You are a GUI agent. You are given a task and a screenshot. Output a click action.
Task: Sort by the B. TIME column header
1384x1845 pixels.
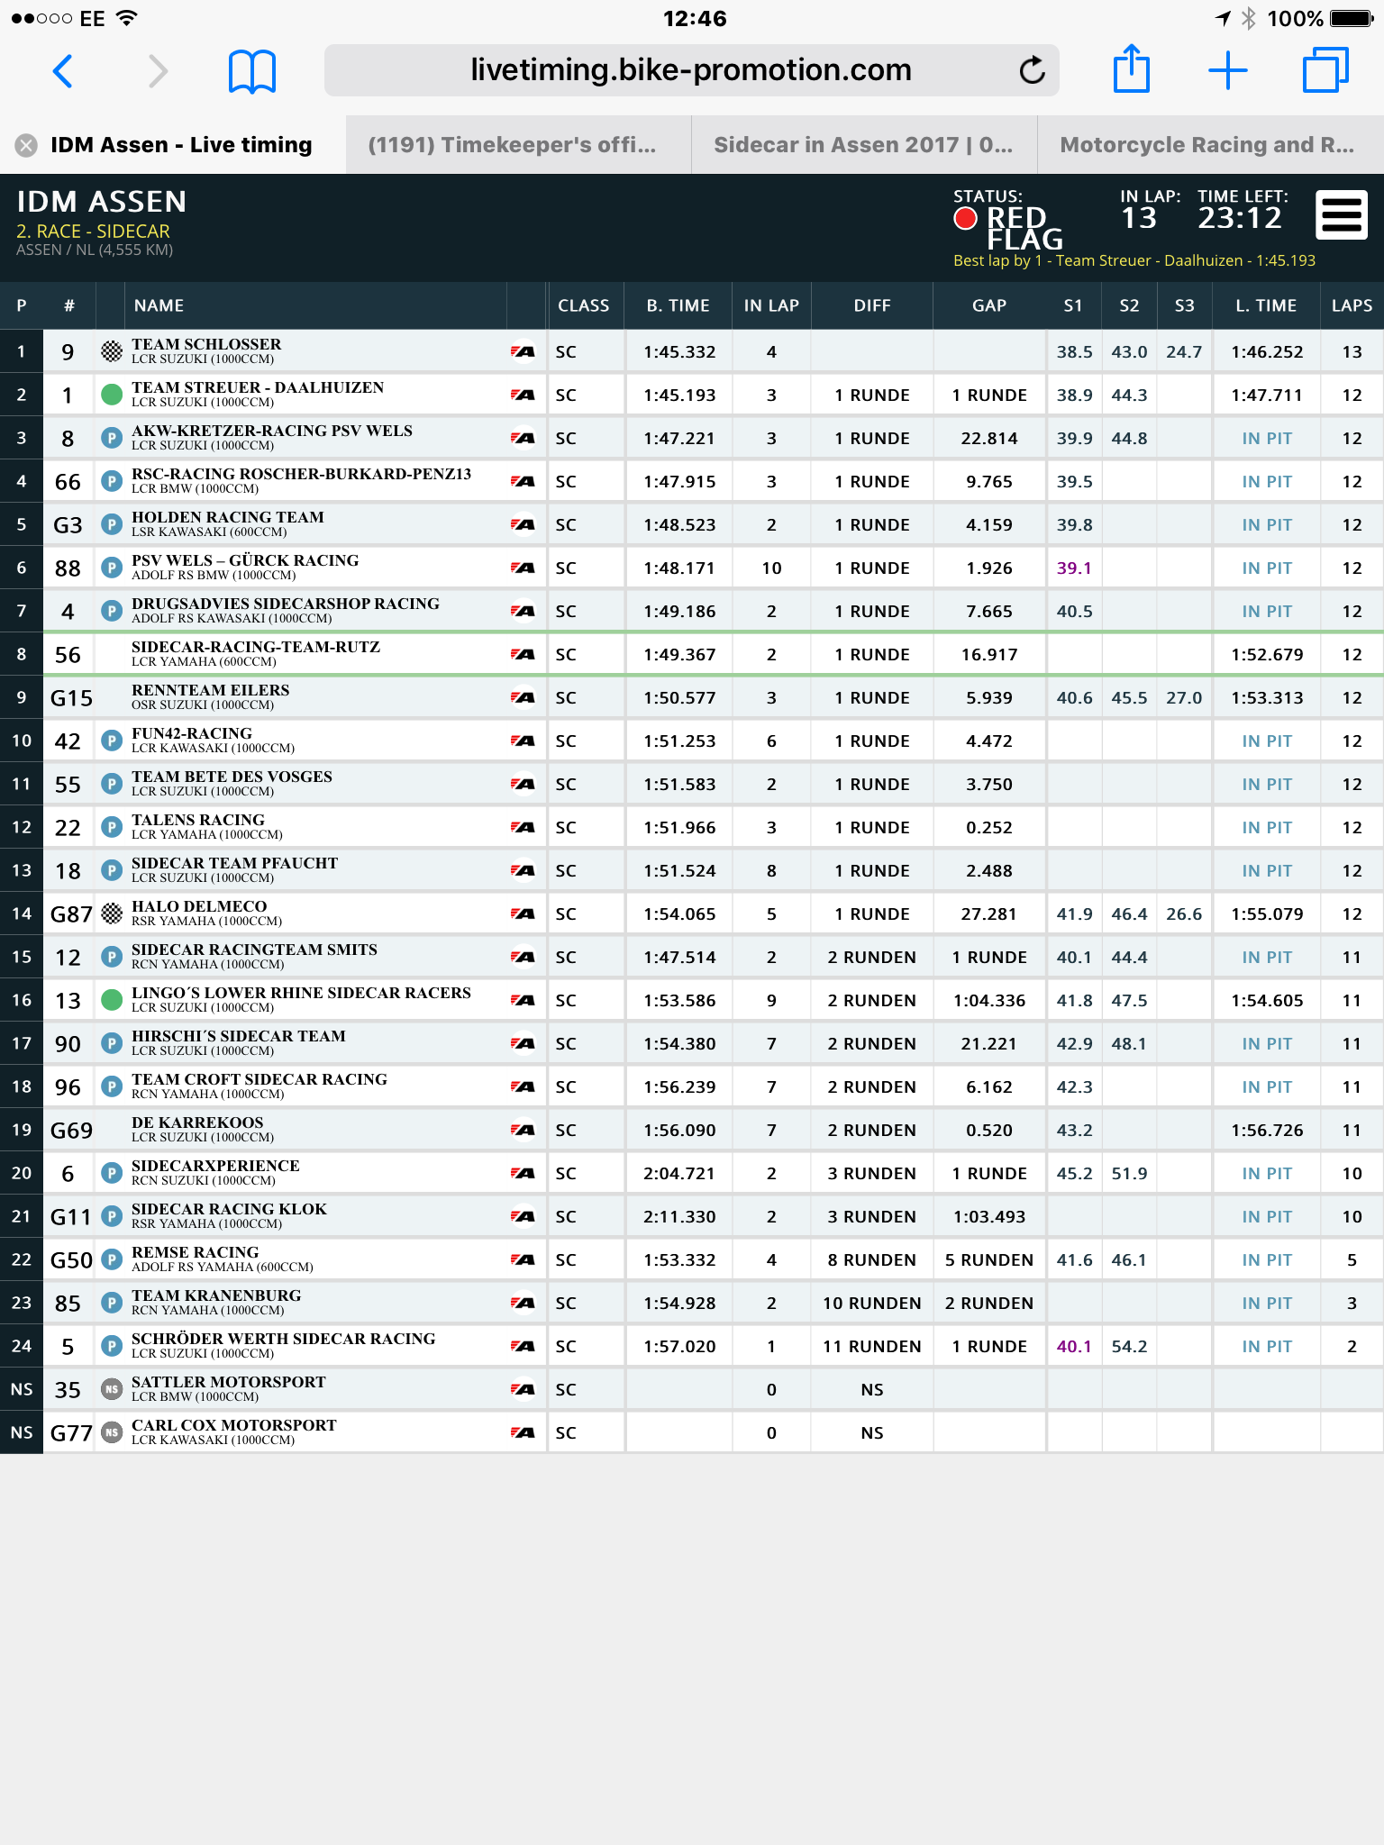click(678, 305)
